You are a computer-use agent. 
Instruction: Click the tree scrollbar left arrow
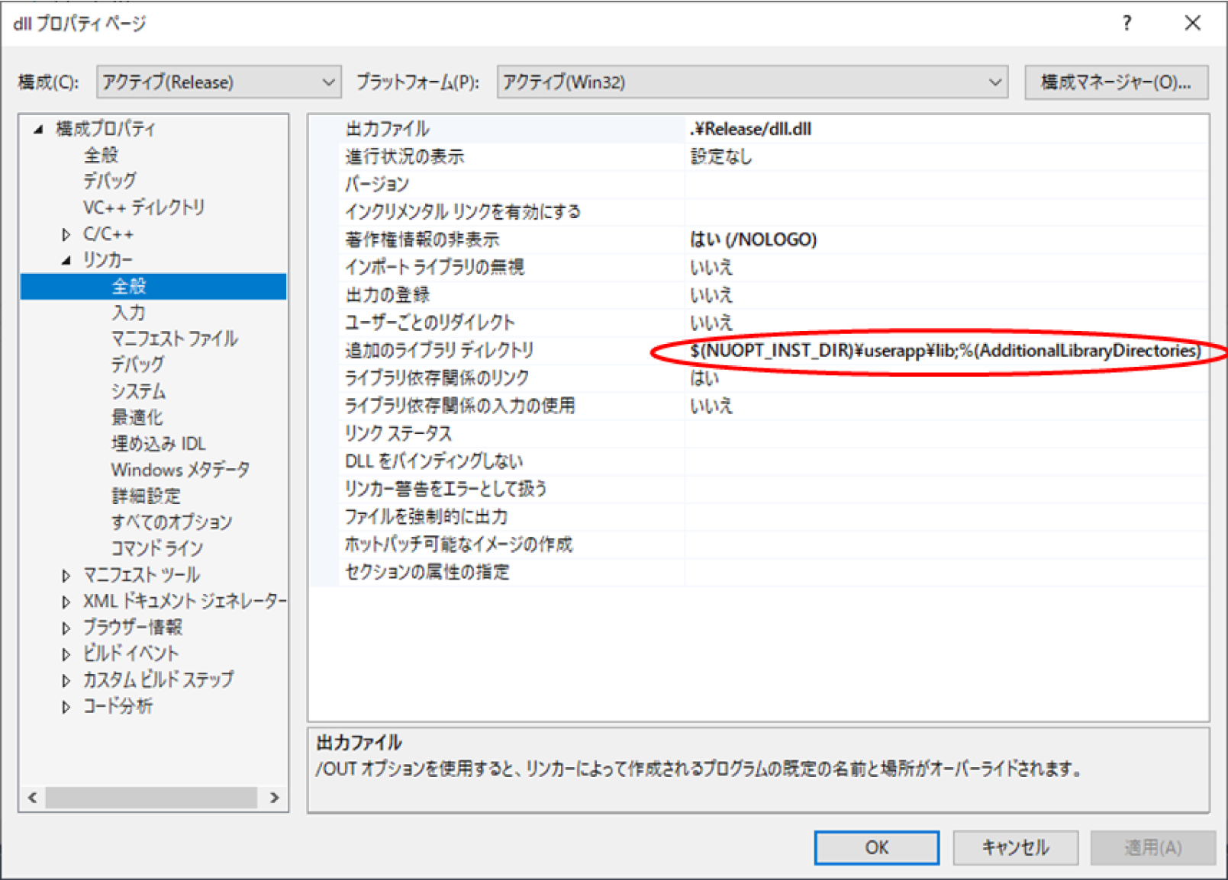[32, 798]
